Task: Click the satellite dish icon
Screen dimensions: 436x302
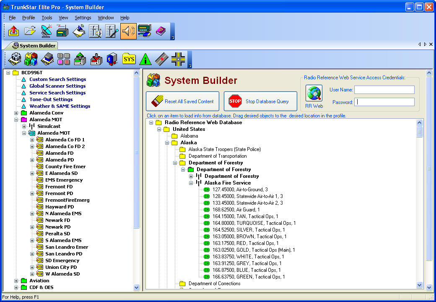Action: click(47, 31)
